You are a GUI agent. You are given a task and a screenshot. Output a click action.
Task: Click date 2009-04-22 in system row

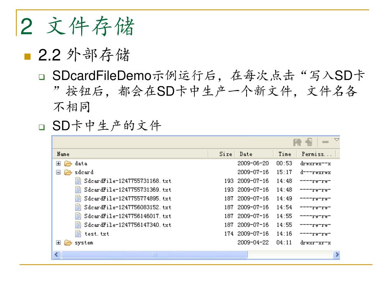tap(253, 243)
